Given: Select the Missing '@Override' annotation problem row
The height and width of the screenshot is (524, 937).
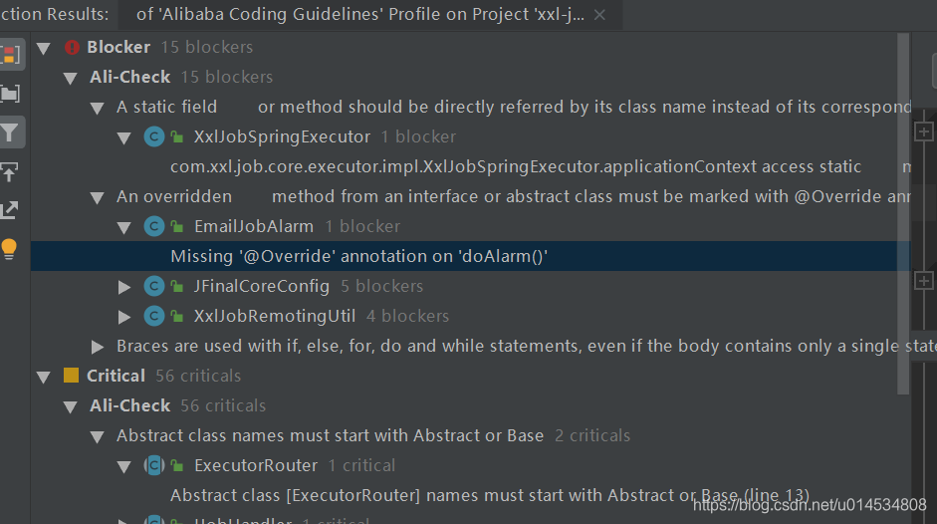Looking at the screenshot, I should tap(359, 256).
